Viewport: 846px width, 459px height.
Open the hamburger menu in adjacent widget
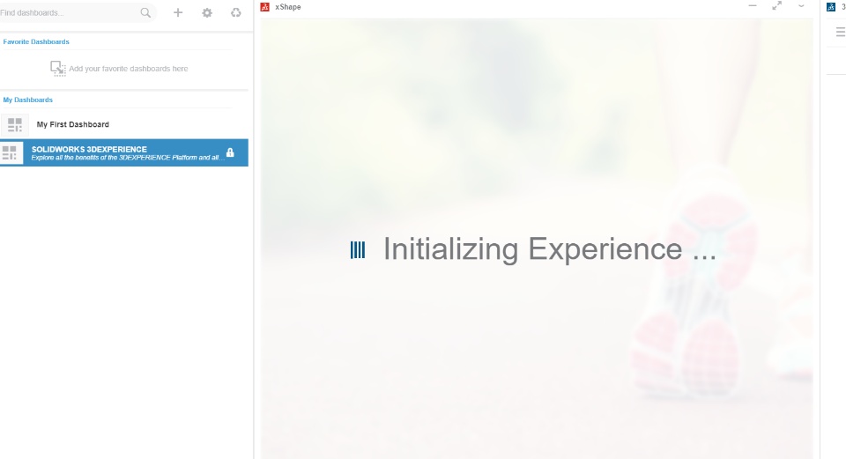[841, 32]
